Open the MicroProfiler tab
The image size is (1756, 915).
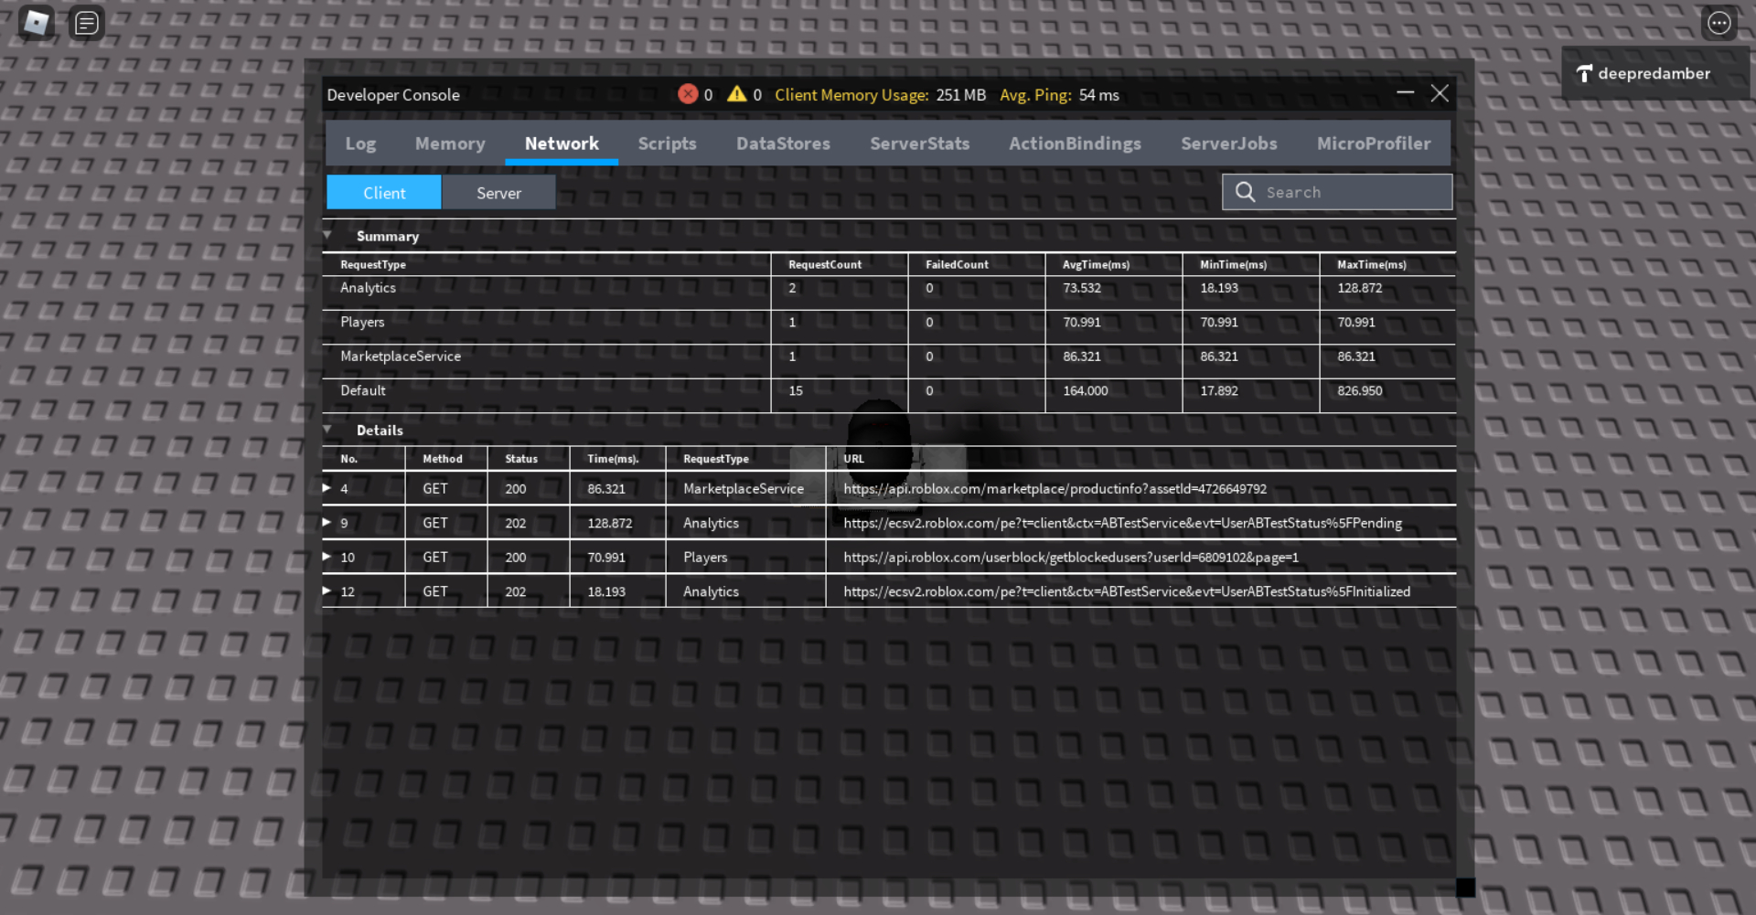1374,144
